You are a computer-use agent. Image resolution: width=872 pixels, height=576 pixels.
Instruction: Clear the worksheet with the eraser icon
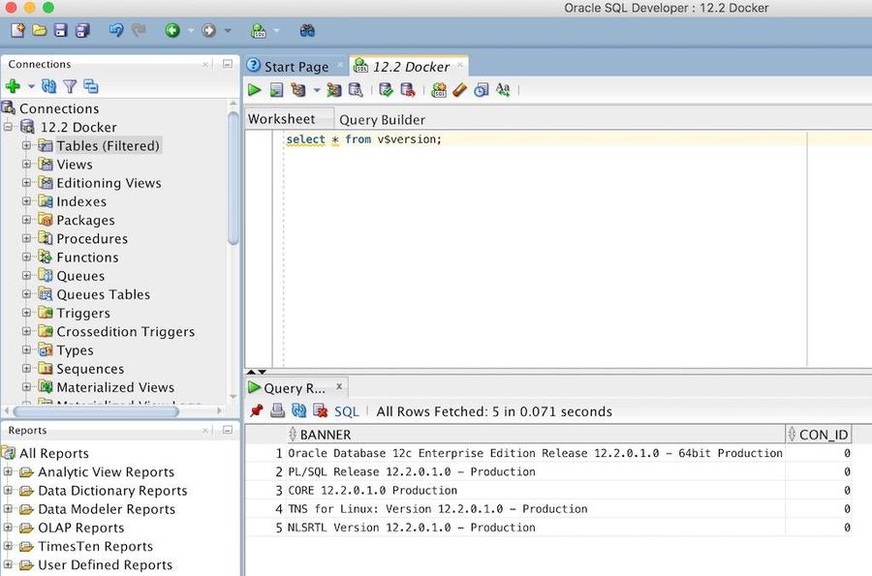(x=459, y=89)
